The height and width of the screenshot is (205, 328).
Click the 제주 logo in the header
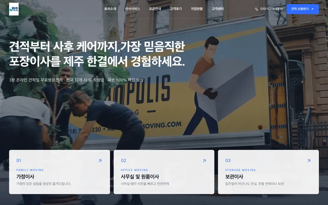pyautogui.click(x=14, y=9)
